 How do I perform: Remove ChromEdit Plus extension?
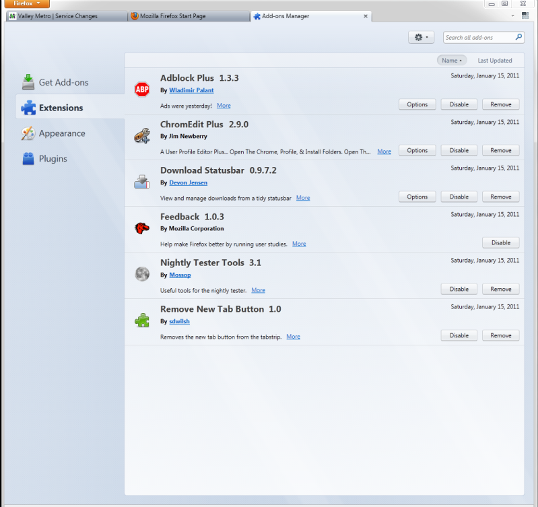[500, 150]
